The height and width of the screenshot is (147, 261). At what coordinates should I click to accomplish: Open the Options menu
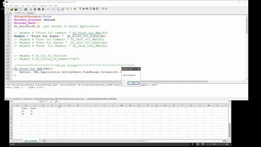35,5
